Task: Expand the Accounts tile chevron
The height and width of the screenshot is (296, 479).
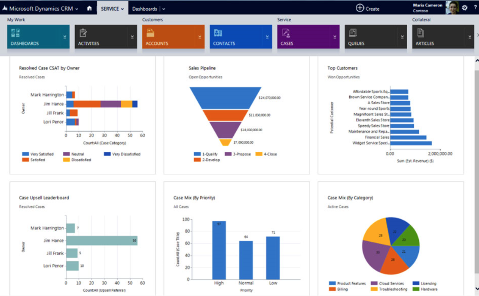Action: (200, 37)
